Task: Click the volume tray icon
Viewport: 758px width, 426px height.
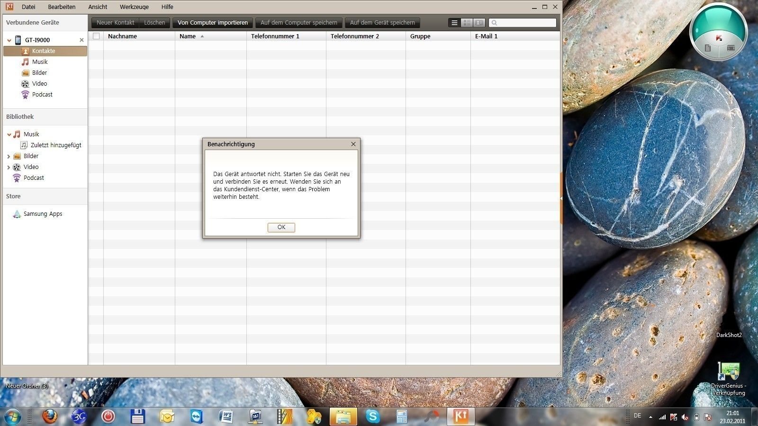Action: point(685,417)
